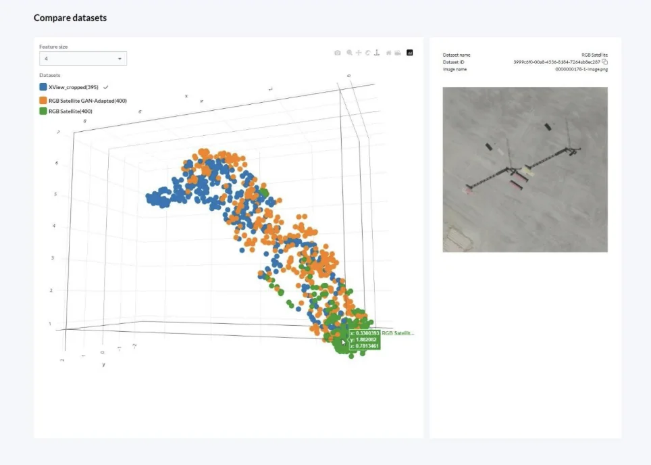
Task: Click the Feature size dropdown arrow
Action: click(120, 59)
